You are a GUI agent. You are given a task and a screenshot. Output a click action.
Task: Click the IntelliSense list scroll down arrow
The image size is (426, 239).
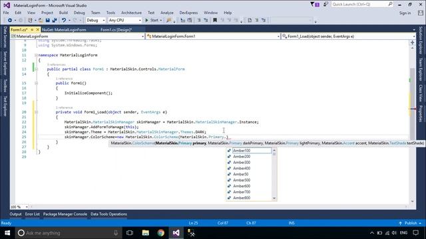[x=274, y=199]
